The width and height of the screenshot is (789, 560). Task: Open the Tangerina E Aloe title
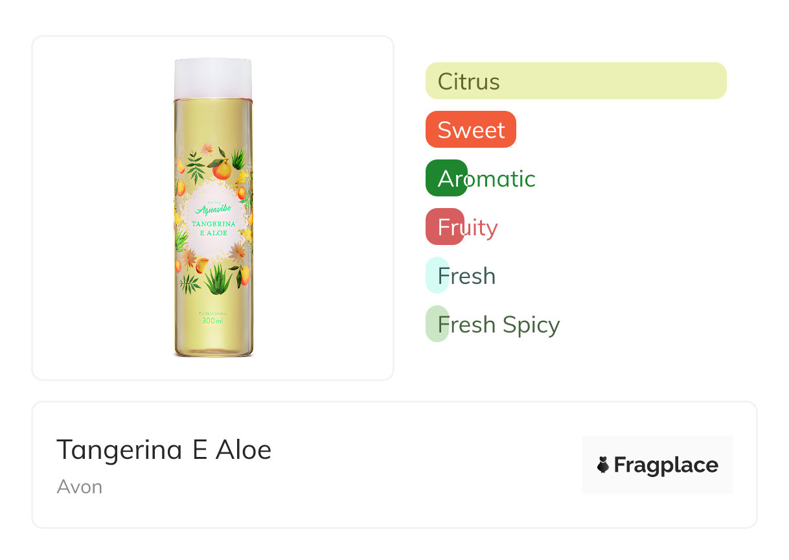click(164, 449)
